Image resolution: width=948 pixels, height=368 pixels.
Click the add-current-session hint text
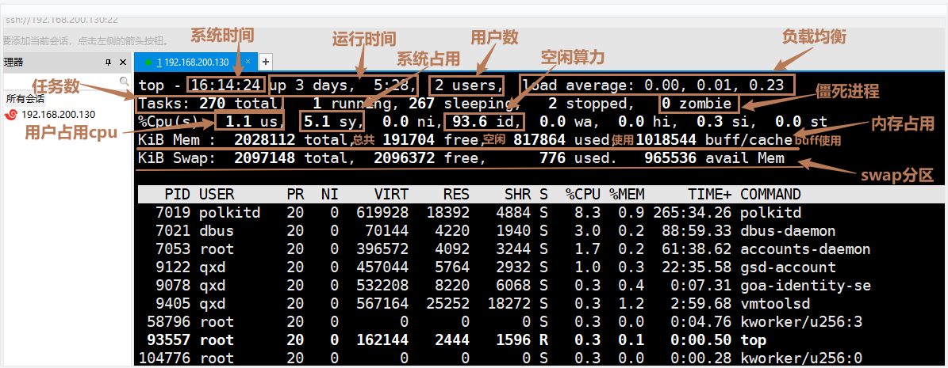tap(86, 41)
